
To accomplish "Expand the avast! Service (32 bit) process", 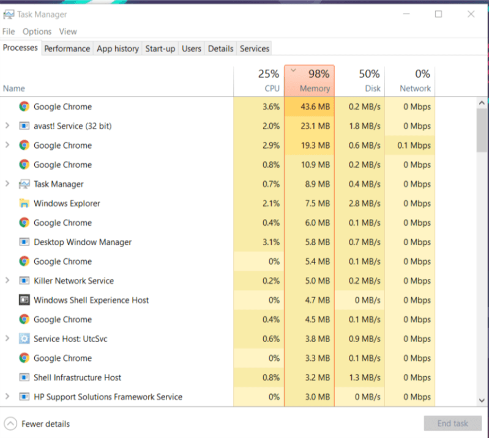I will (x=7, y=125).
